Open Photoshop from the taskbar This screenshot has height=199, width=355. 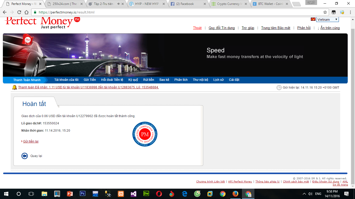[x=82, y=194]
